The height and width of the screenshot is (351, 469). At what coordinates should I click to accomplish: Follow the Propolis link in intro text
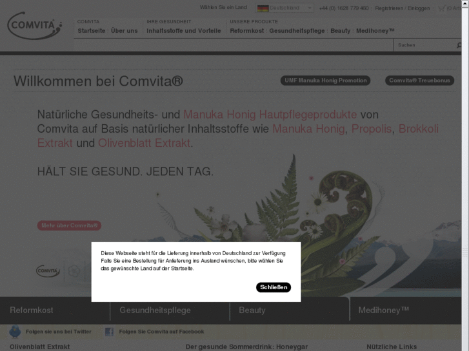pyautogui.click(x=371, y=129)
